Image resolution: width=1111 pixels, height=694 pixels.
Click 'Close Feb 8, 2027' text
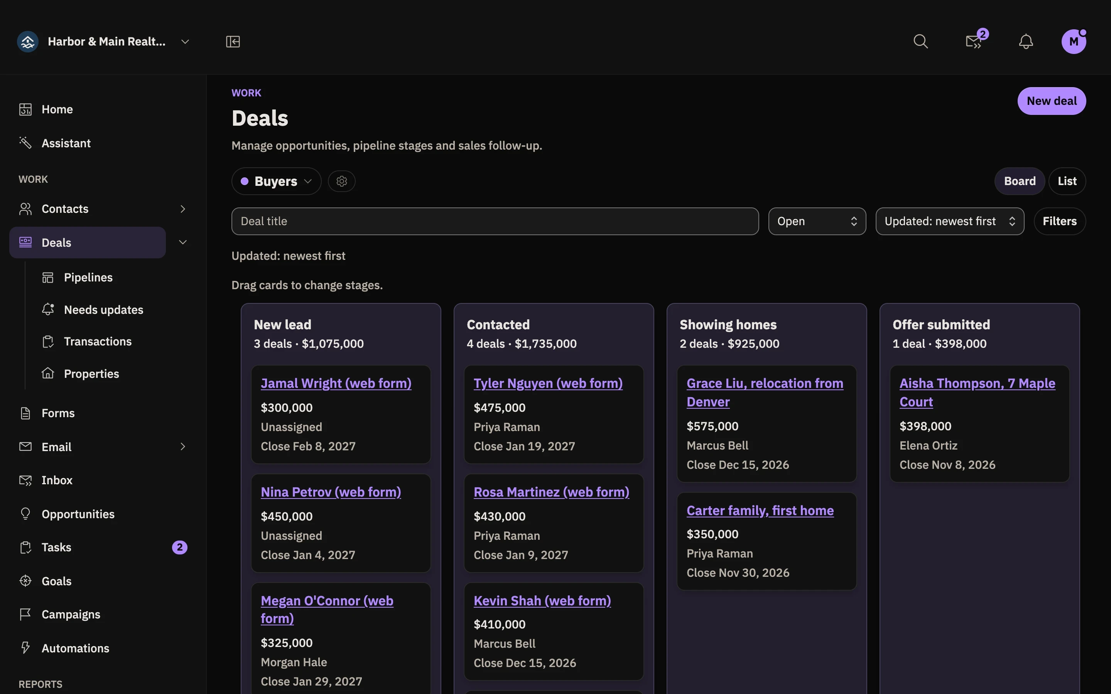(308, 446)
